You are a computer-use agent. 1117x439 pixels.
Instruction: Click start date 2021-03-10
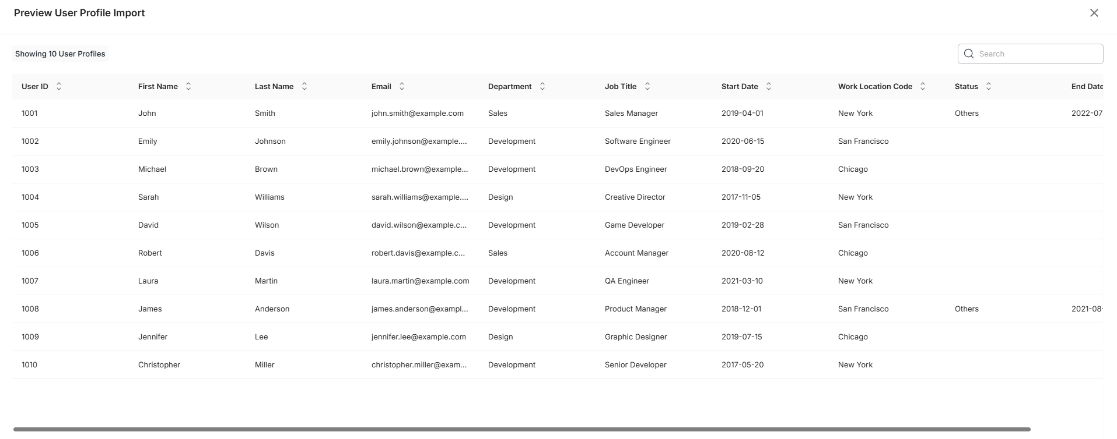pos(742,281)
